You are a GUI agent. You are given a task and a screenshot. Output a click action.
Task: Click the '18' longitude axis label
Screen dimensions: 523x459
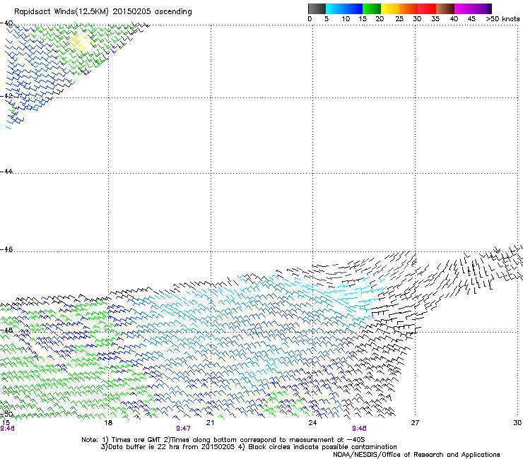(108, 423)
